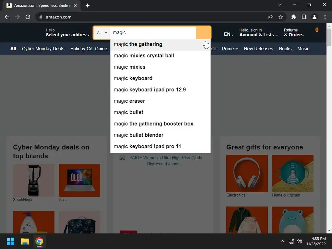This screenshot has height=249, width=332.
Task: Open the EN language selector
Action: (x=229, y=34)
